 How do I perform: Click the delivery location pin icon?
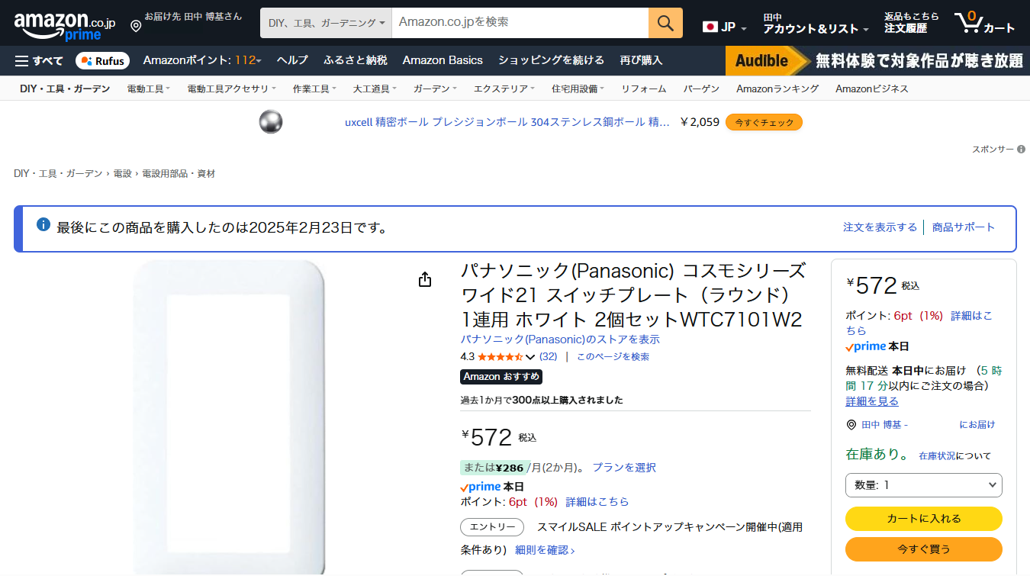coord(136,27)
